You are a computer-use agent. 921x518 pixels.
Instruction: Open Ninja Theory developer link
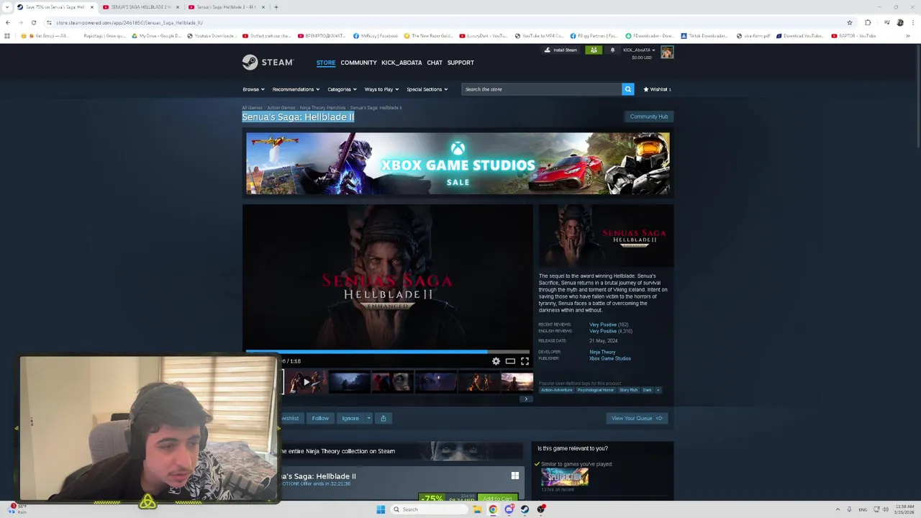(602, 352)
